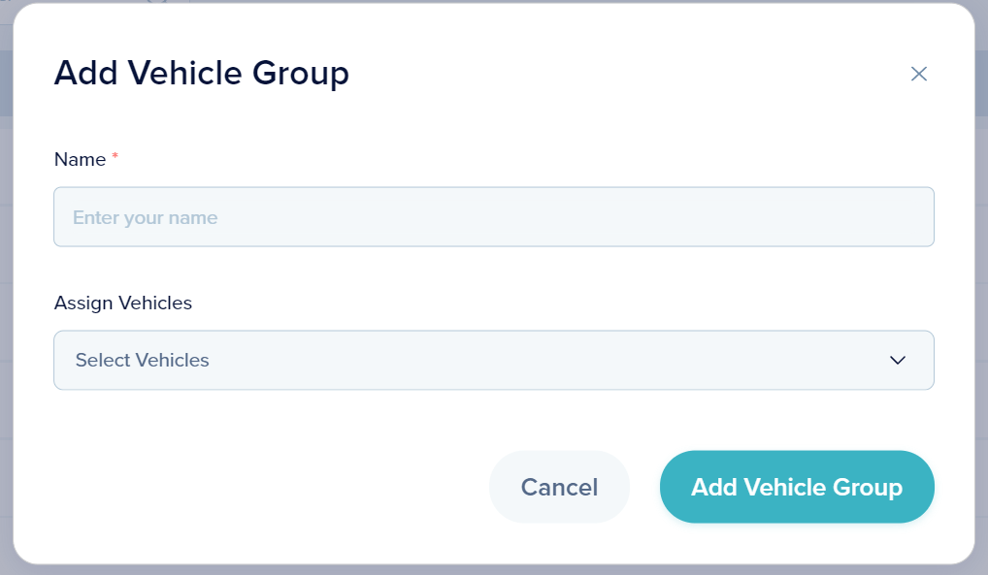This screenshot has height=575, width=988.
Task: Focus the Name text field
Action: 493,217
